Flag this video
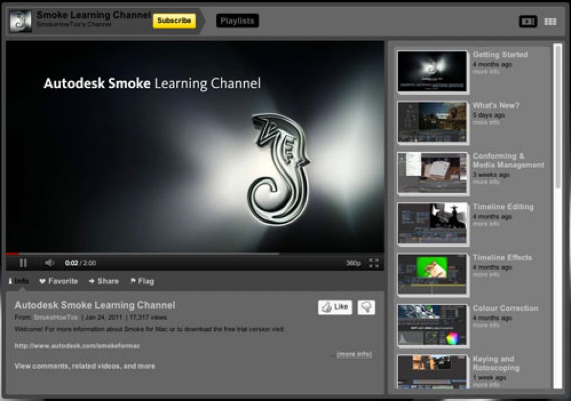The height and width of the screenshot is (401, 571). 142,281
